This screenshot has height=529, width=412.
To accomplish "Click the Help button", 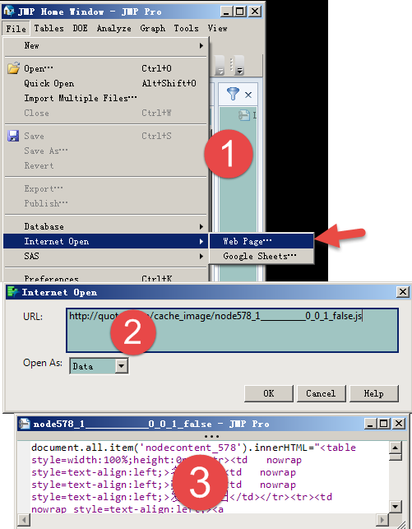I will pos(374,393).
